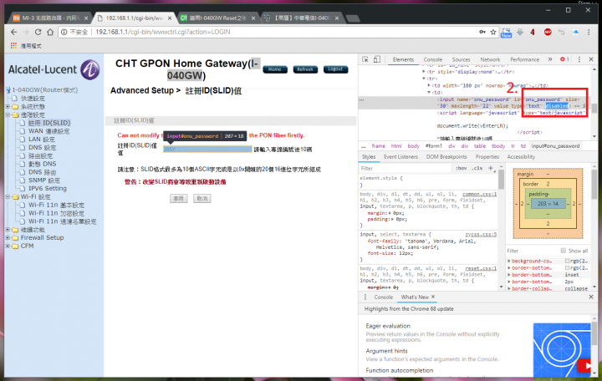Toggle the .cls class editor
This screenshot has width=602, height=381.
(x=477, y=168)
